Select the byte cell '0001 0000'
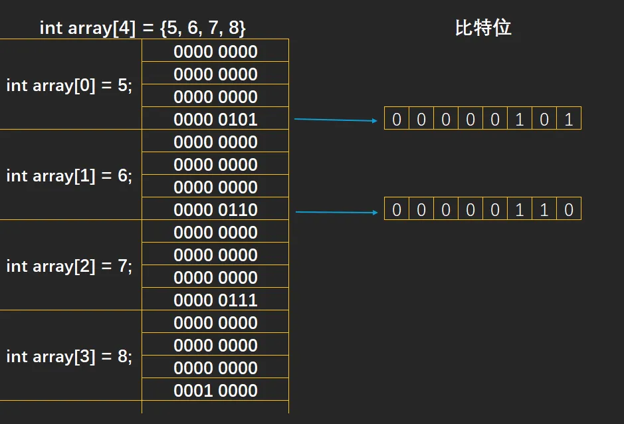 [215, 389]
